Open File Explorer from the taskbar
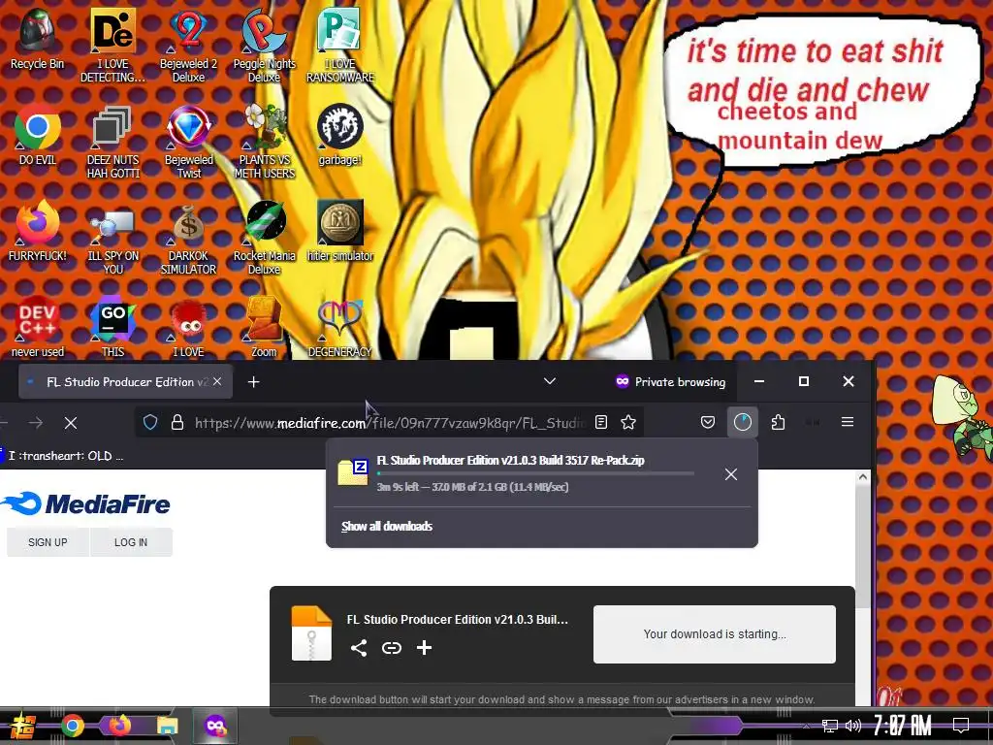 (x=167, y=726)
